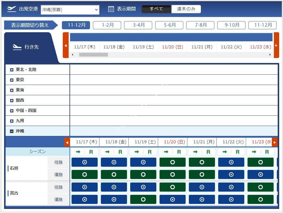
Task: Select 石垣 往路 availability on 11/17
Action: tap(84, 162)
